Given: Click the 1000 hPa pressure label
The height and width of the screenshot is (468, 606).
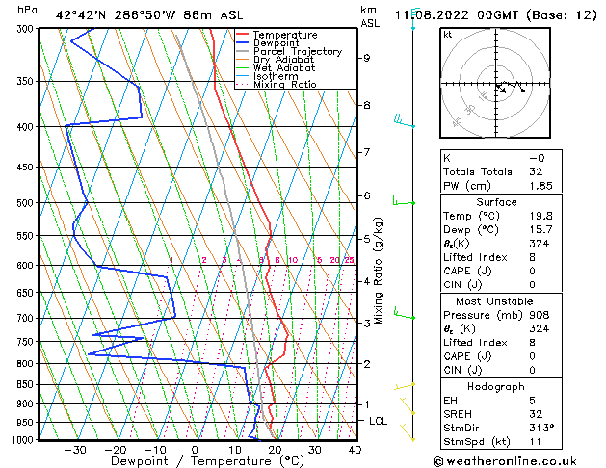Looking at the screenshot, I should point(25,440).
